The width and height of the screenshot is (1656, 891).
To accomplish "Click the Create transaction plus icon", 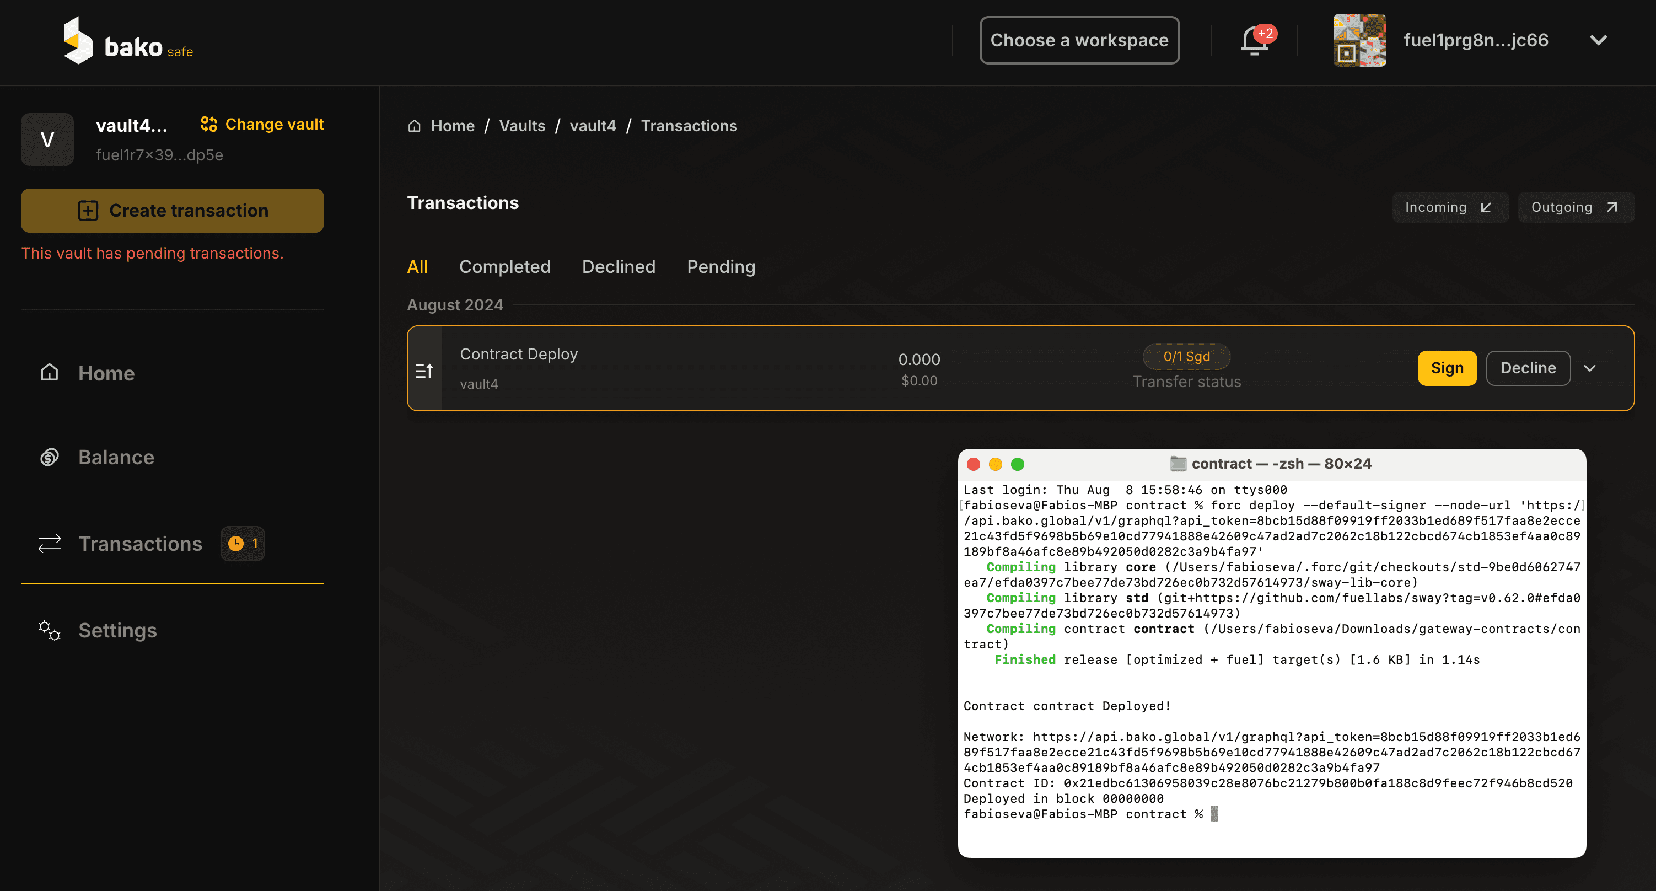I will point(87,211).
